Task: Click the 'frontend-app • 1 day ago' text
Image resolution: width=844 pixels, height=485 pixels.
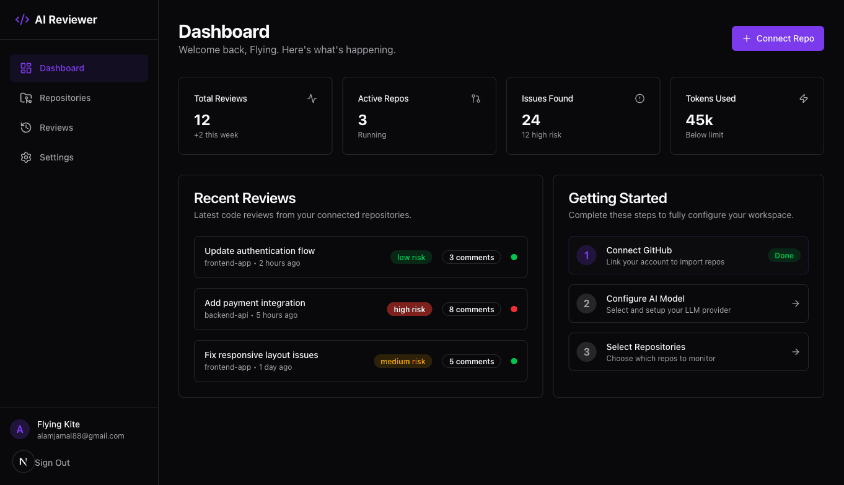Action: 248,367
